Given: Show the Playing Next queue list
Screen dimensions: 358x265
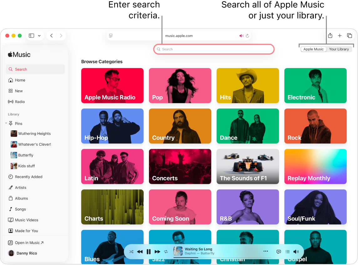Looking at the screenshot, I should (288, 252).
